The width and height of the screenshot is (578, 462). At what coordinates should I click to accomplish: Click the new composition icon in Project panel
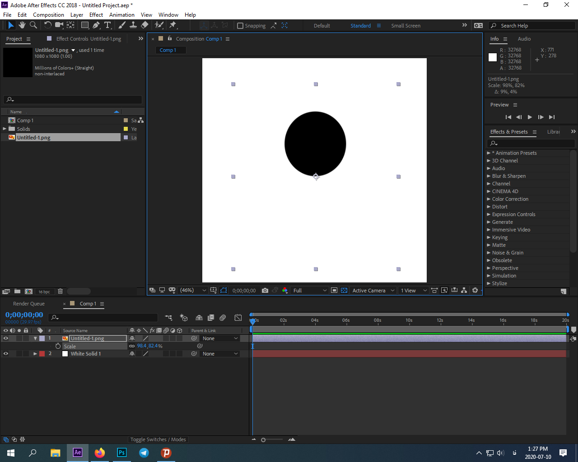click(28, 291)
